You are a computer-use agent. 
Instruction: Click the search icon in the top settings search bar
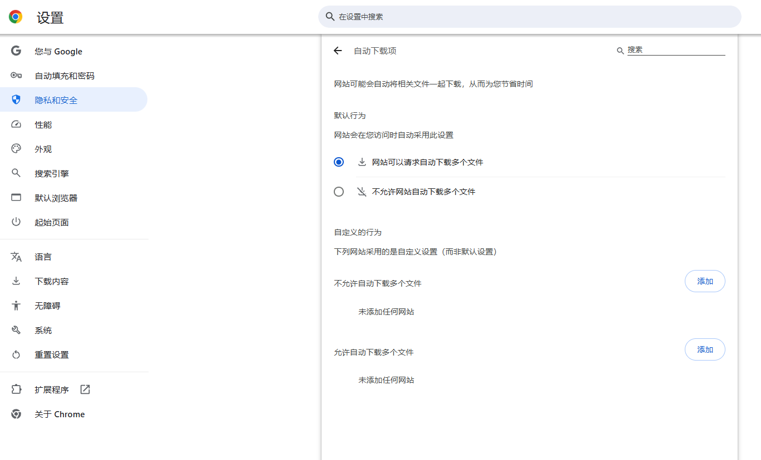click(330, 17)
